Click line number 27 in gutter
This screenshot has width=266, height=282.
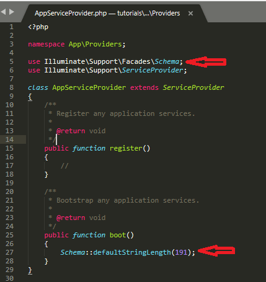click(x=9, y=252)
